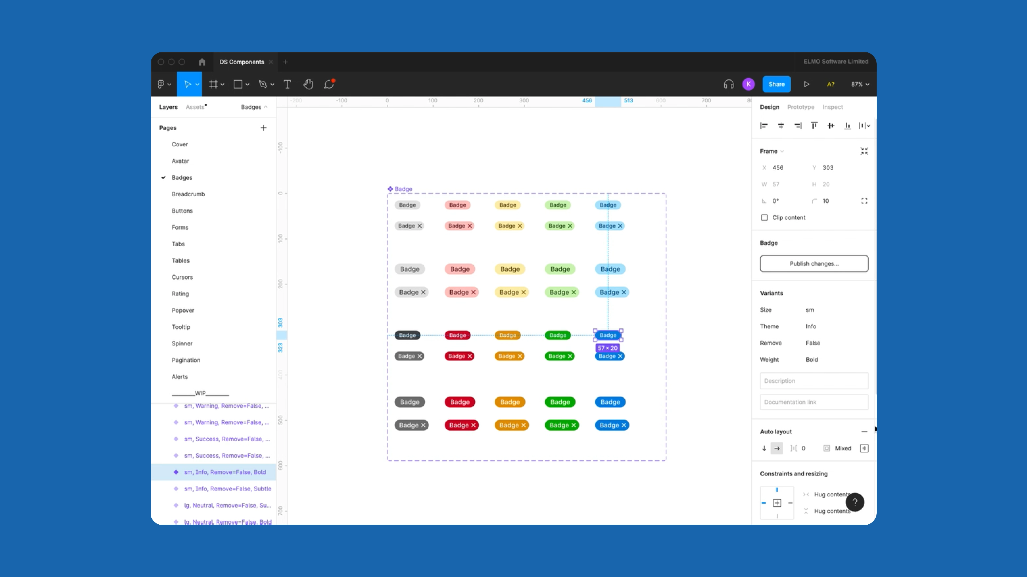Click the A? missing fonts icon

831,84
